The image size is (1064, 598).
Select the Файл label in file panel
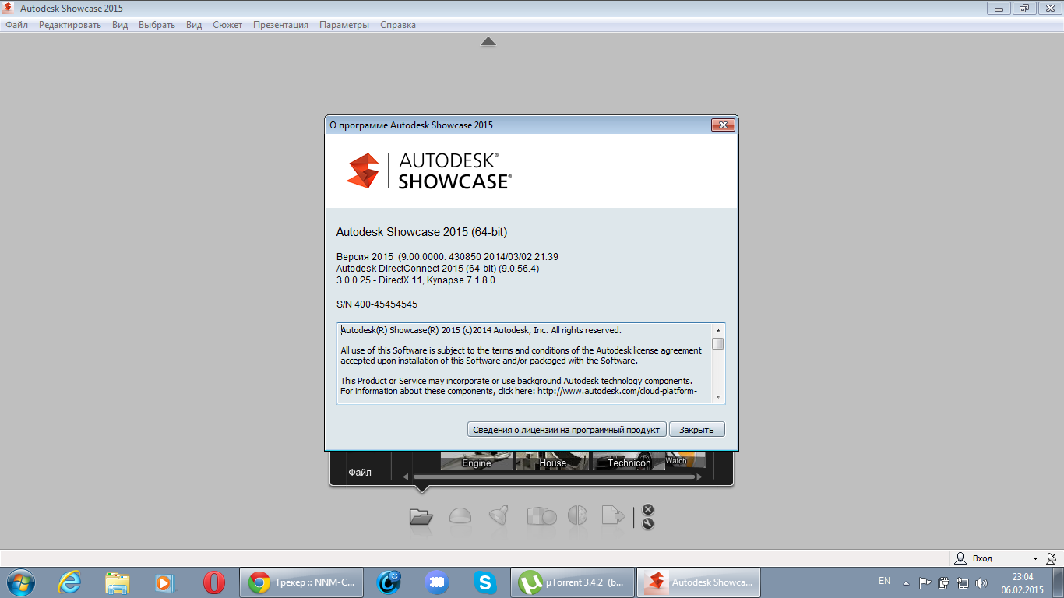[360, 473]
